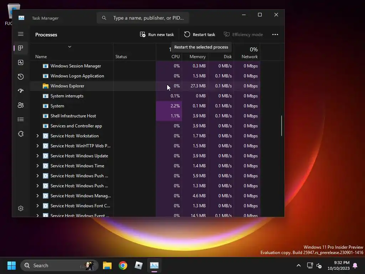Viewport: 365px width, 274px height.
Task: Click the three-dot more options button
Action: 275,35
